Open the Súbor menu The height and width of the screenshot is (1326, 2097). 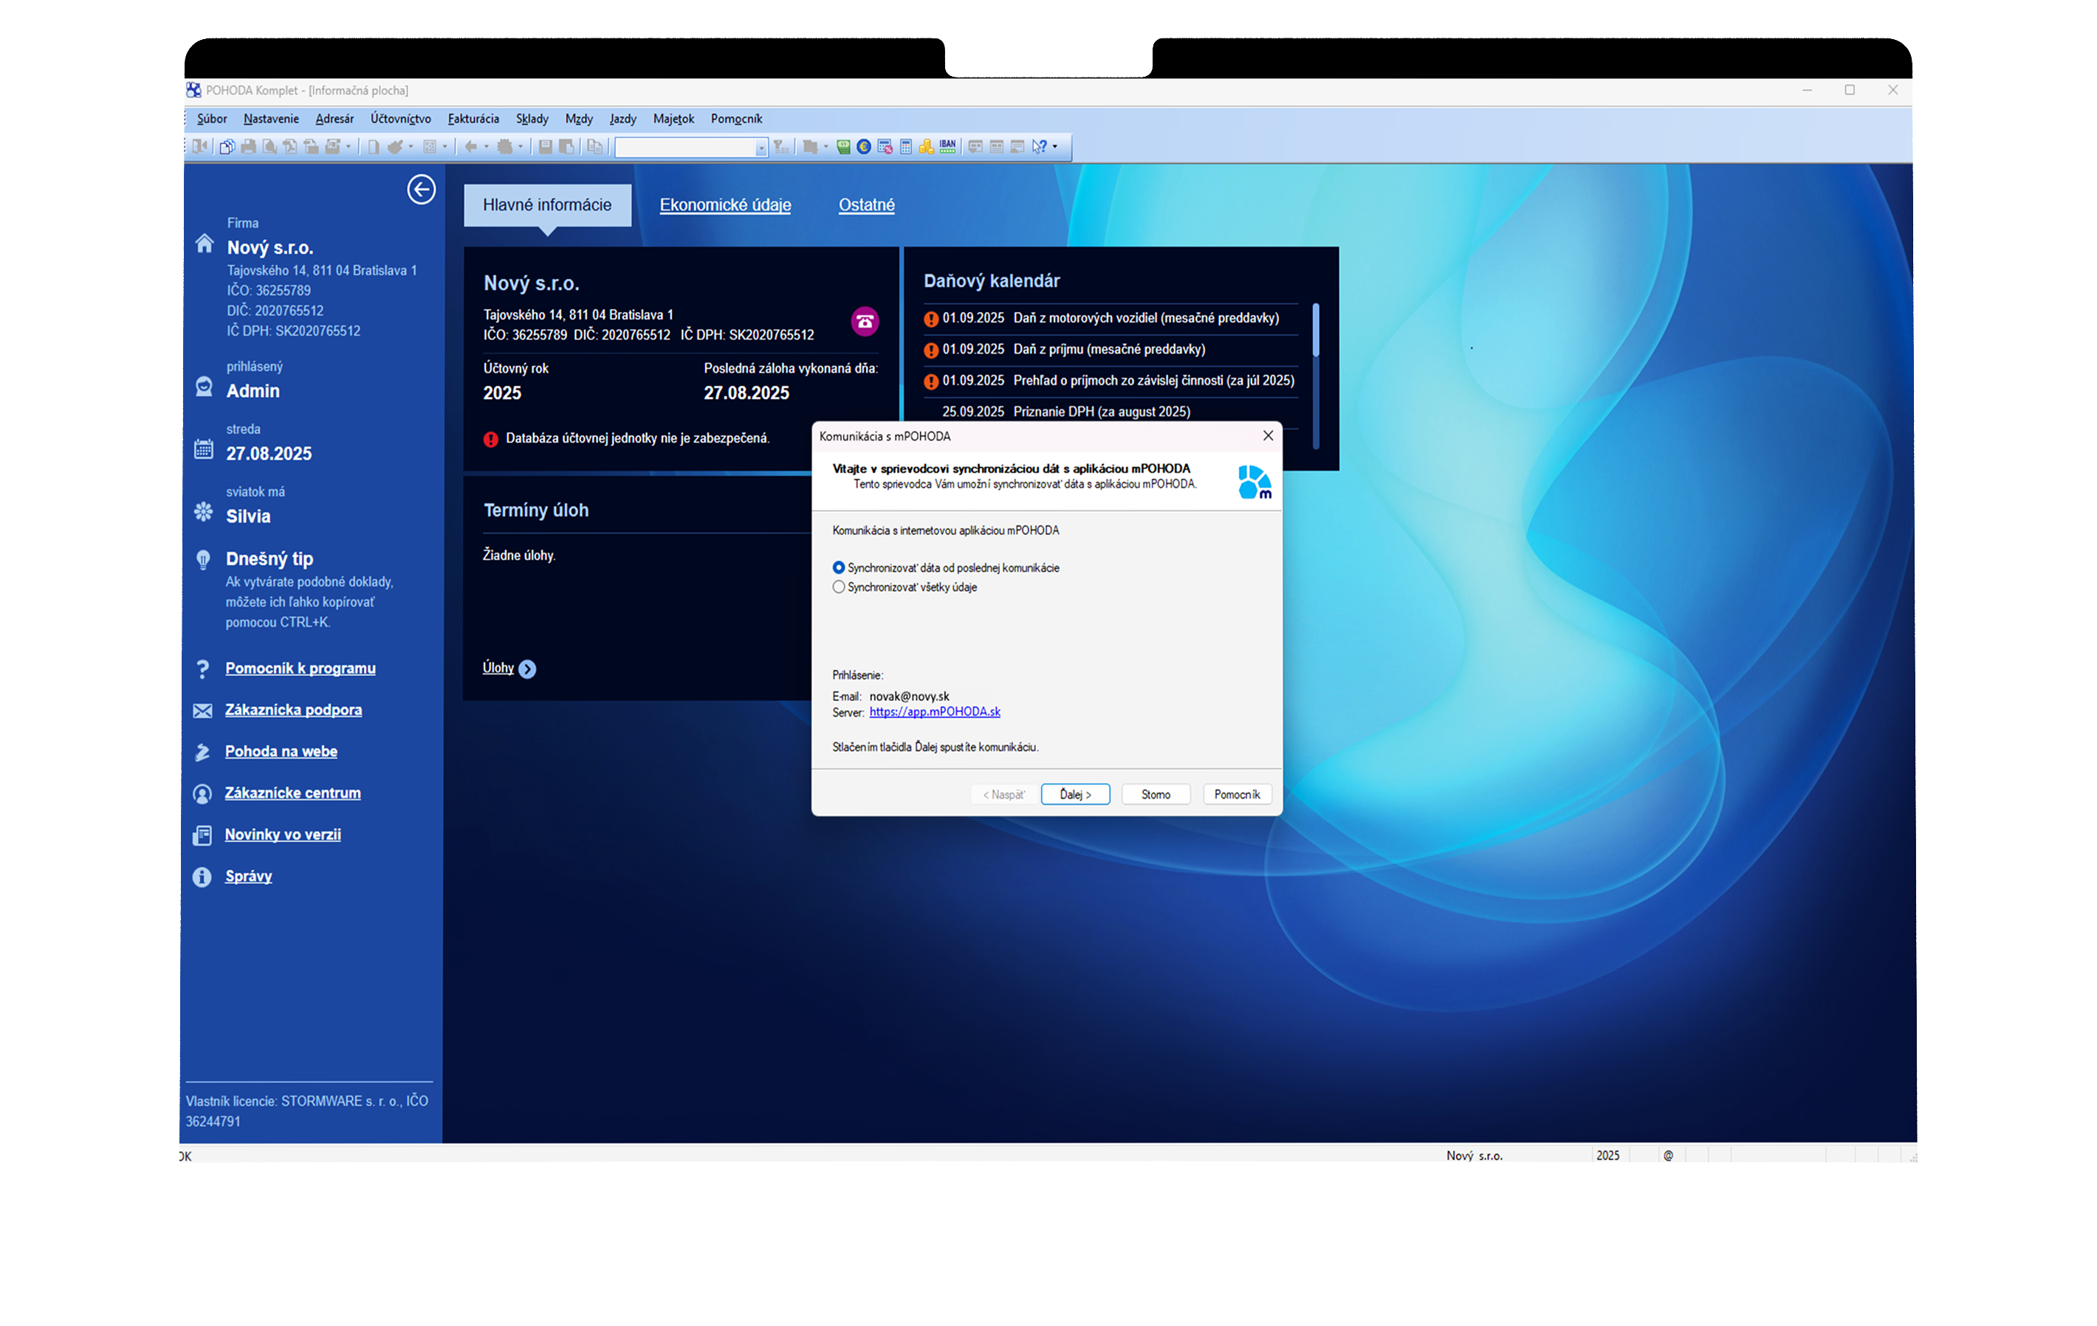(212, 120)
